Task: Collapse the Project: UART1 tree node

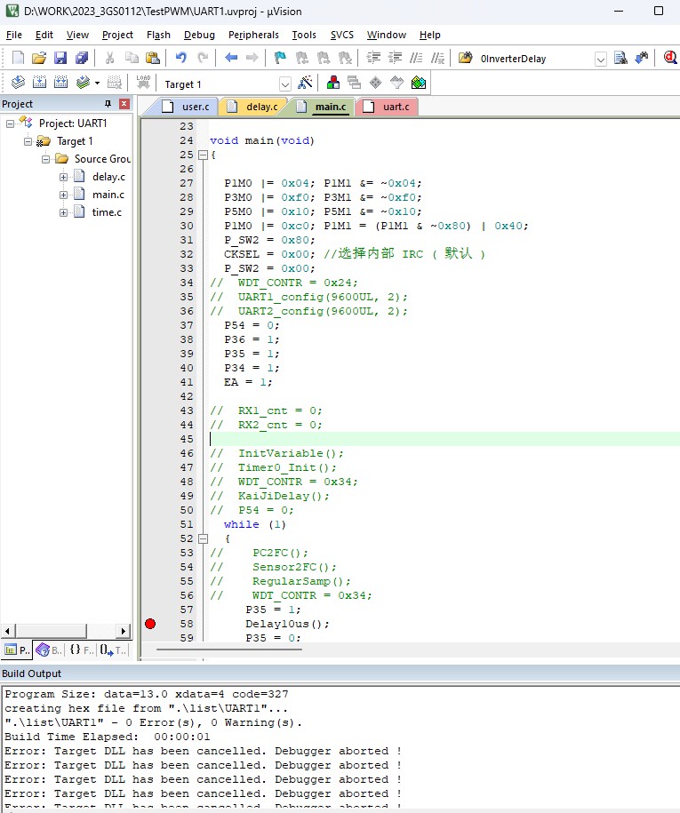Action: click(x=10, y=124)
